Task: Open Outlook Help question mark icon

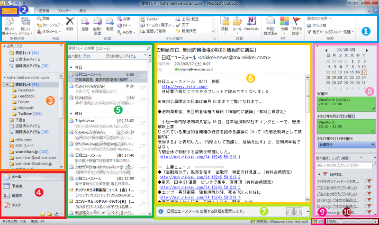Action: pos(375,10)
